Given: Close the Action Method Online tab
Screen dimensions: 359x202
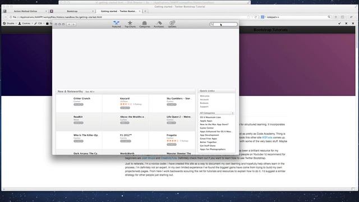Looking at the screenshot, I should coord(46,11).
